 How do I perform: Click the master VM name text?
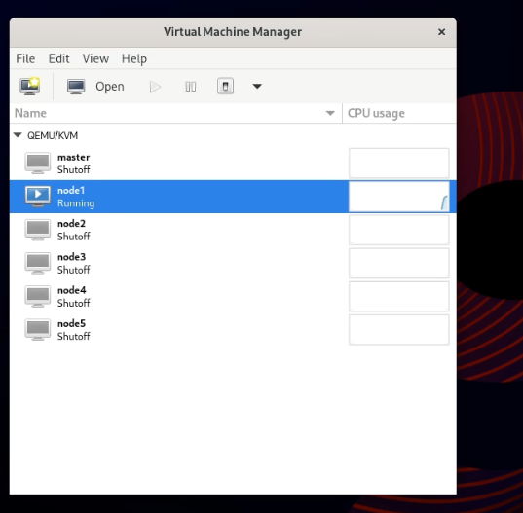tap(74, 157)
